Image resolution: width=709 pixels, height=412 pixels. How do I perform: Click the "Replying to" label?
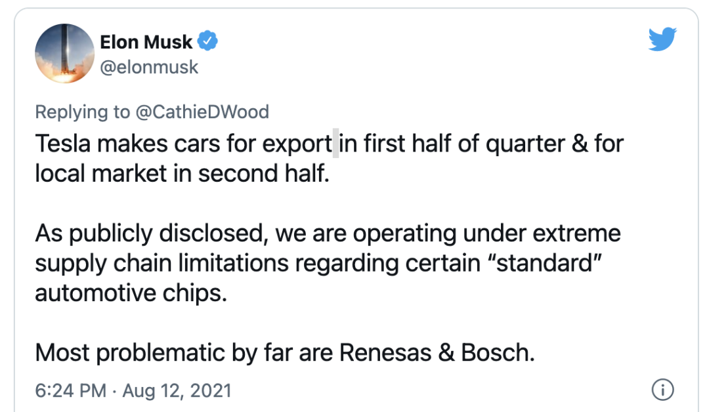pos(82,112)
